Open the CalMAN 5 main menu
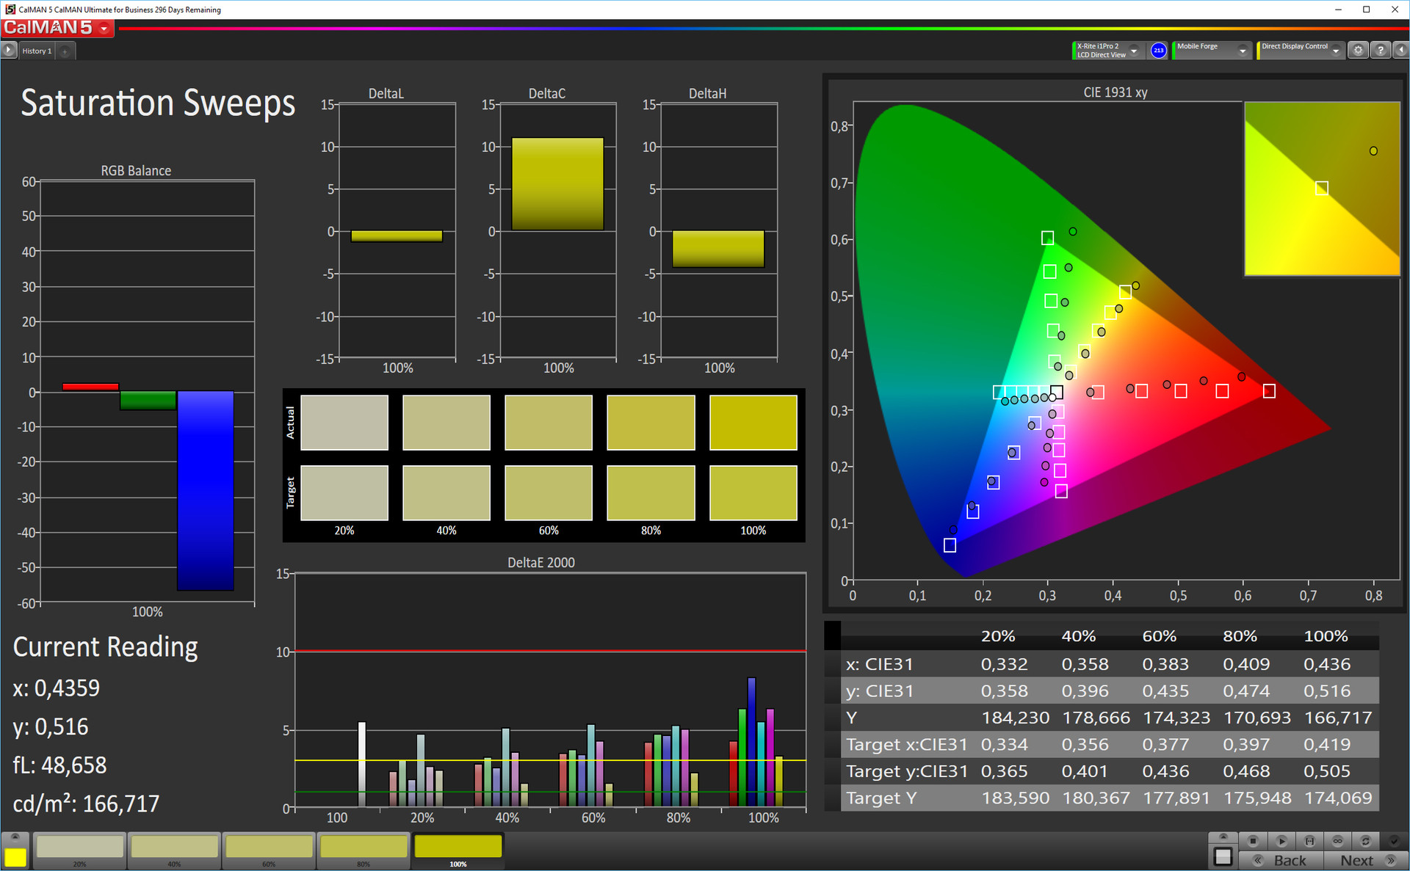This screenshot has height=871, width=1410. tap(104, 29)
